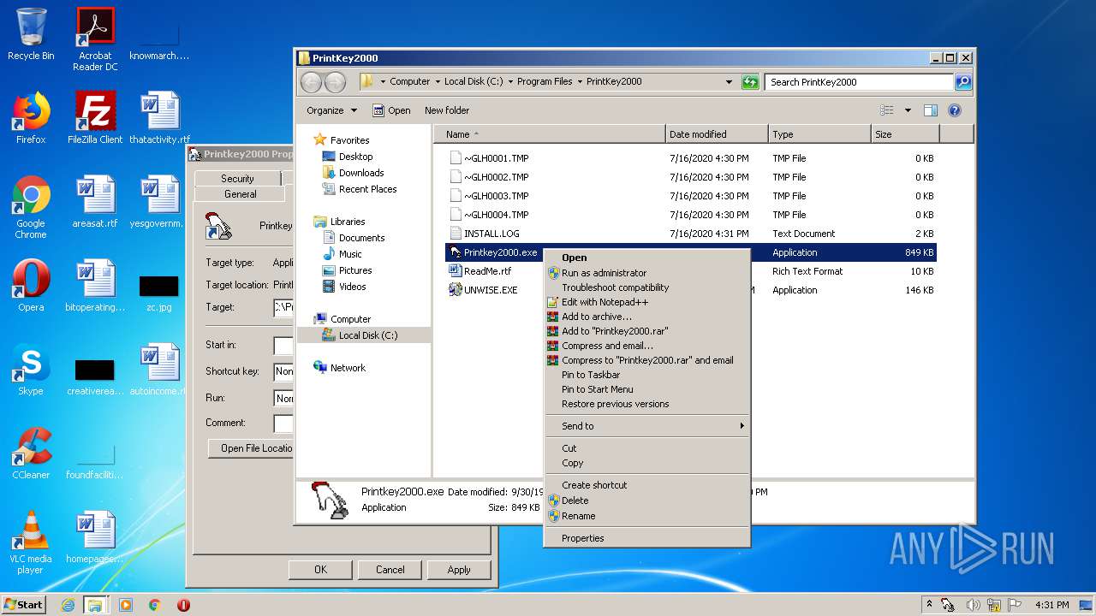Select Delete in context menu
1096x616 pixels.
click(x=647, y=500)
